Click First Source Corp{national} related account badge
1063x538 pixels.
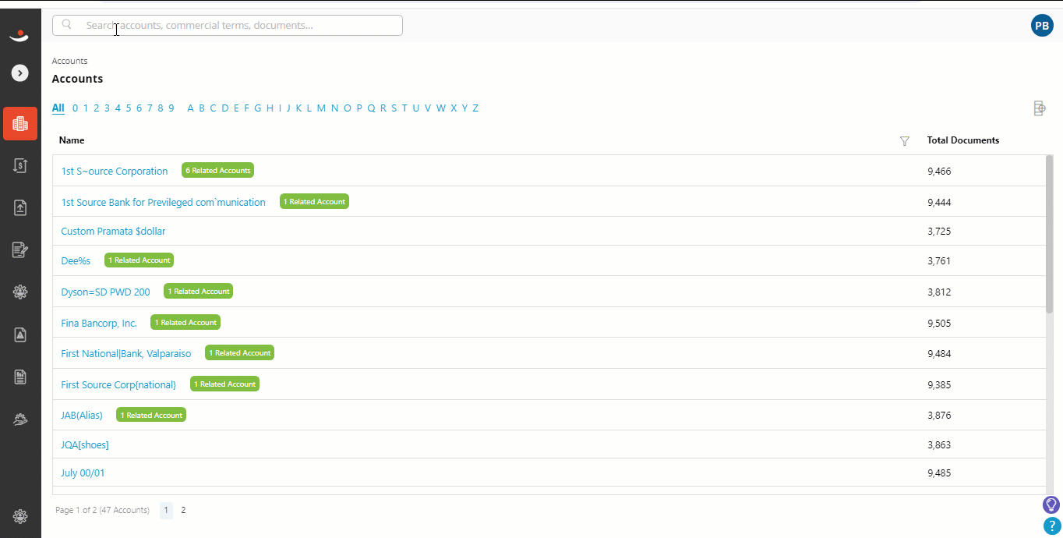pos(224,384)
